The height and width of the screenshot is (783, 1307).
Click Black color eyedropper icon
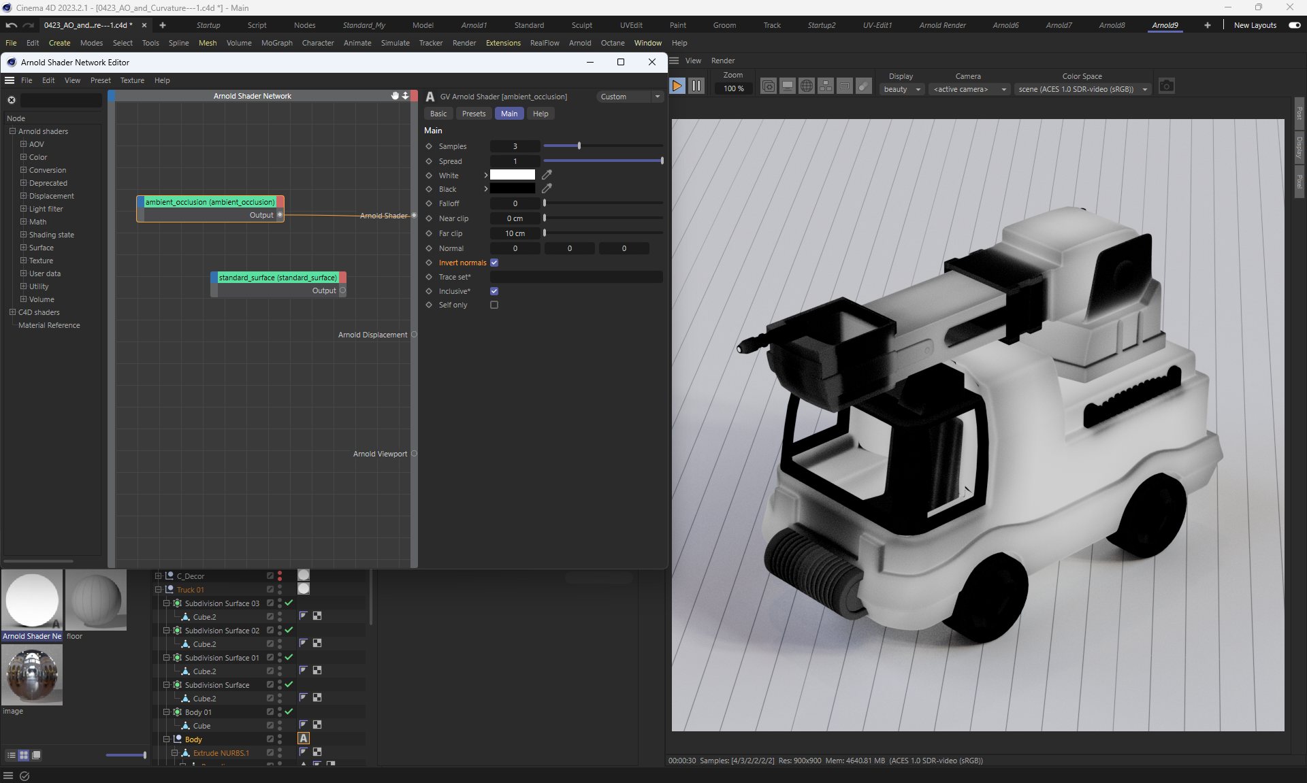pos(547,188)
